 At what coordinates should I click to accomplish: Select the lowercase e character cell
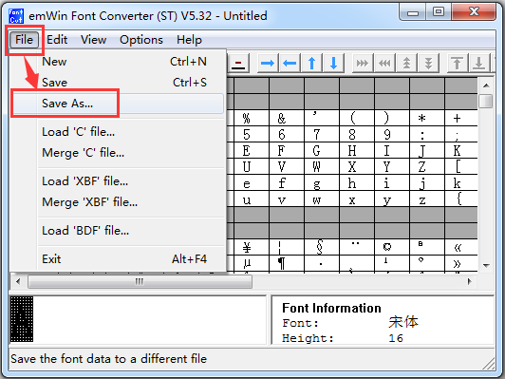[252, 183]
